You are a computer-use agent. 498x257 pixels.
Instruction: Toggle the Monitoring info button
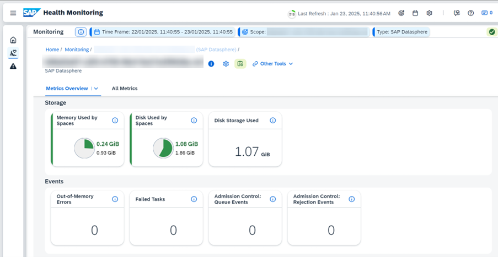pos(81,32)
